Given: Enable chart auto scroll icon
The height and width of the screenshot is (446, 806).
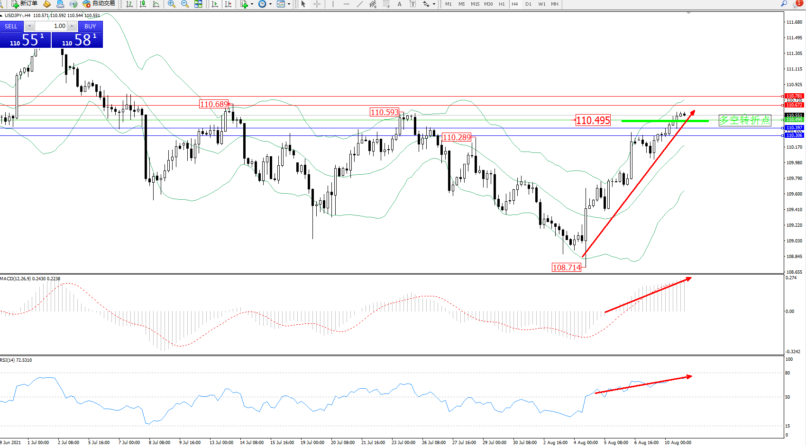Looking at the screenshot, I should pos(215,4).
